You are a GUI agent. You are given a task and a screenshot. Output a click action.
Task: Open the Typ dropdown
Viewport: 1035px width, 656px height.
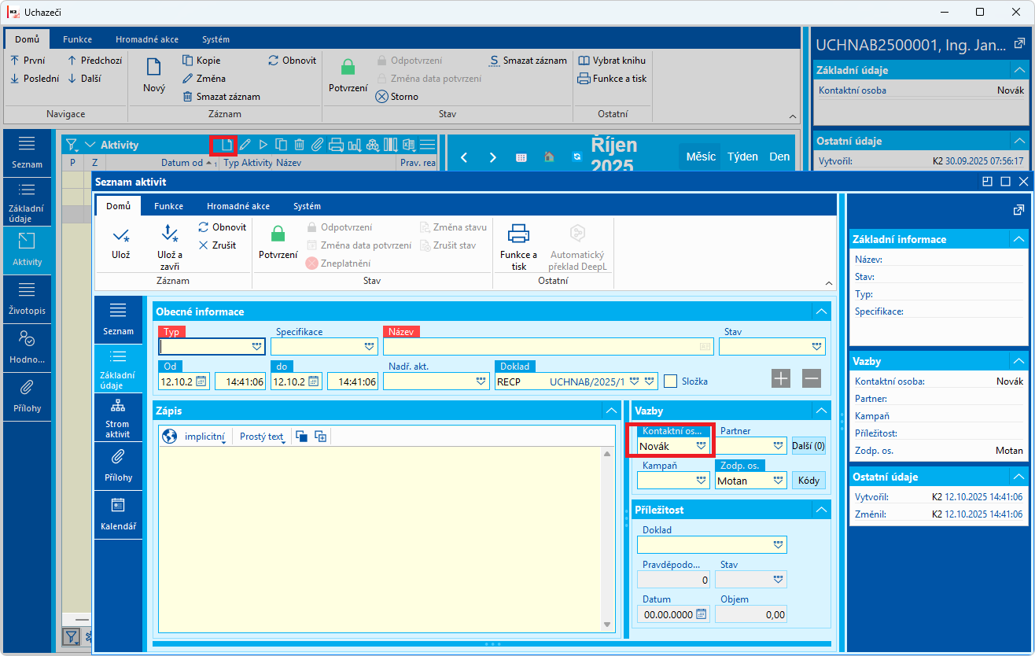[257, 346]
